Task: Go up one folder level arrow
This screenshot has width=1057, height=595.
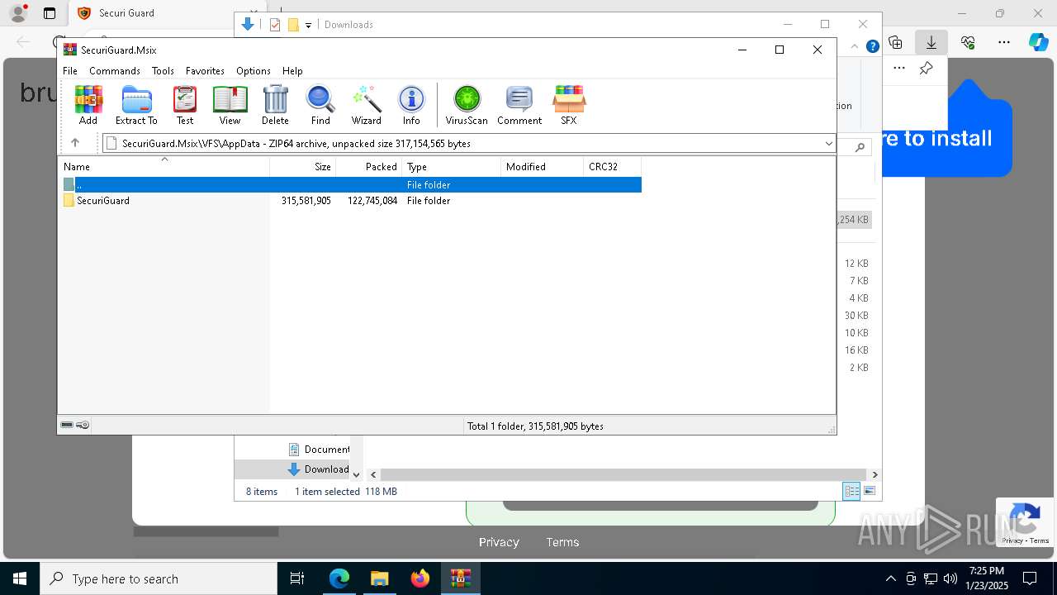Action: tap(75, 143)
